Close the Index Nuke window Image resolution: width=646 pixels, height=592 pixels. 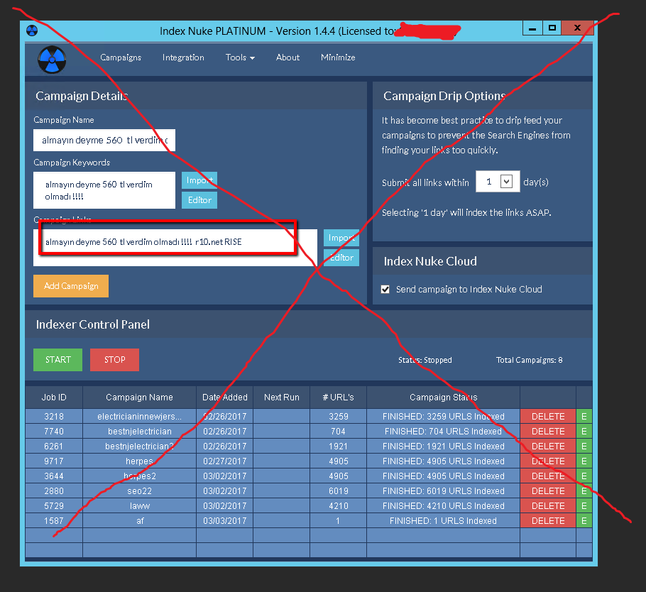578,28
